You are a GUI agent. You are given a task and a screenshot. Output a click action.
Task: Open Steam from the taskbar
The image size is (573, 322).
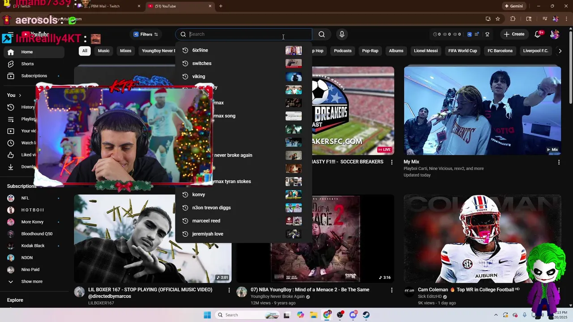coord(366,315)
